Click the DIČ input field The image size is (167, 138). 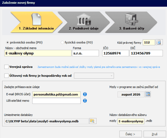tap(146, 53)
